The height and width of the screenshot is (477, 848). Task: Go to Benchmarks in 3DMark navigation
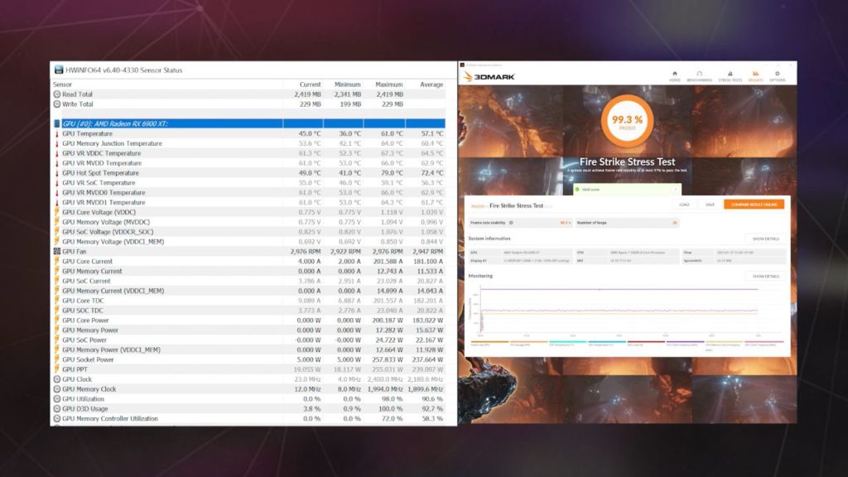click(700, 75)
